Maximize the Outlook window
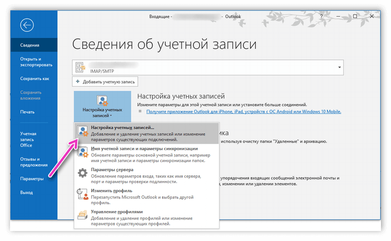The width and height of the screenshot is (391, 241). (x=355, y=16)
